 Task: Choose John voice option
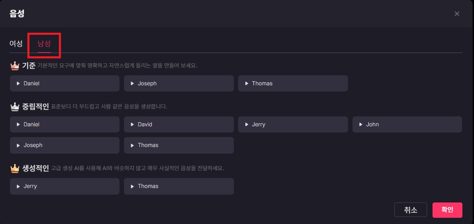[x=407, y=124]
